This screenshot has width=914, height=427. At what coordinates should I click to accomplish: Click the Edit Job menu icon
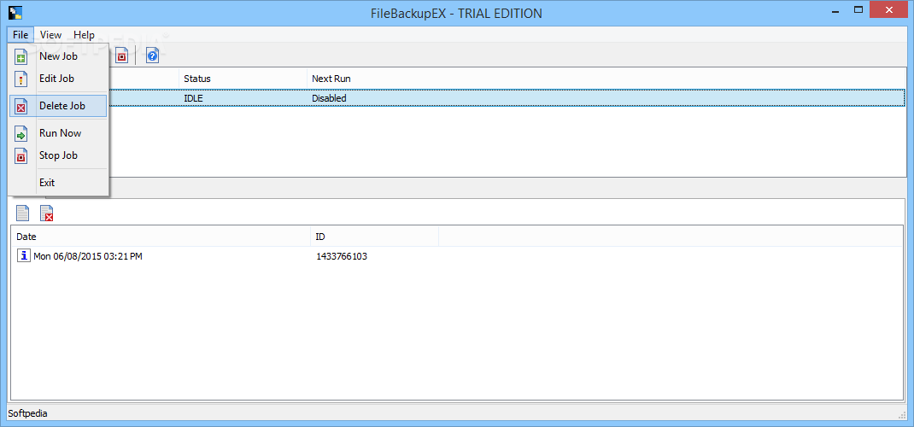(x=21, y=79)
